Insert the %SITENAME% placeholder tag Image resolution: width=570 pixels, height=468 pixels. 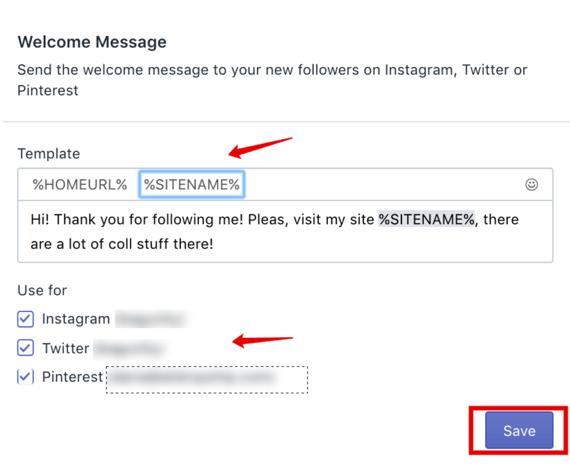point(192,184)
